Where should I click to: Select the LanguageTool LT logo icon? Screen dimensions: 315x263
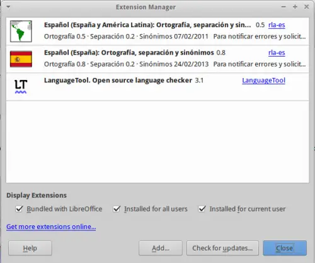coord(21,86)
